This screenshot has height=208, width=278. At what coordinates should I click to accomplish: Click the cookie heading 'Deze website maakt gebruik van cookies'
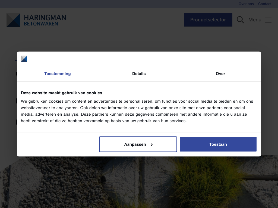(62, 93)
